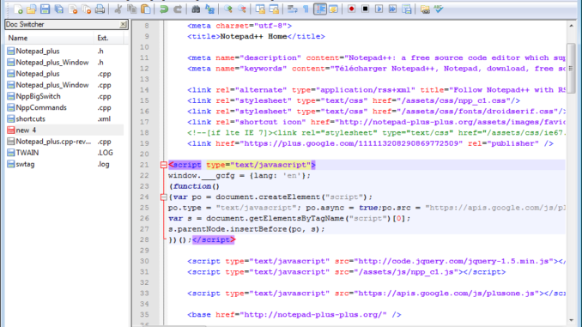Close the current document via toolbar icon
582x327 pixels.
click(x=73, y=9)
